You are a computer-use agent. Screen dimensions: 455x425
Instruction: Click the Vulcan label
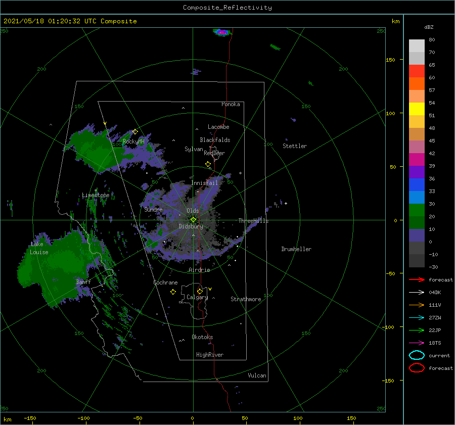(257, 375)
